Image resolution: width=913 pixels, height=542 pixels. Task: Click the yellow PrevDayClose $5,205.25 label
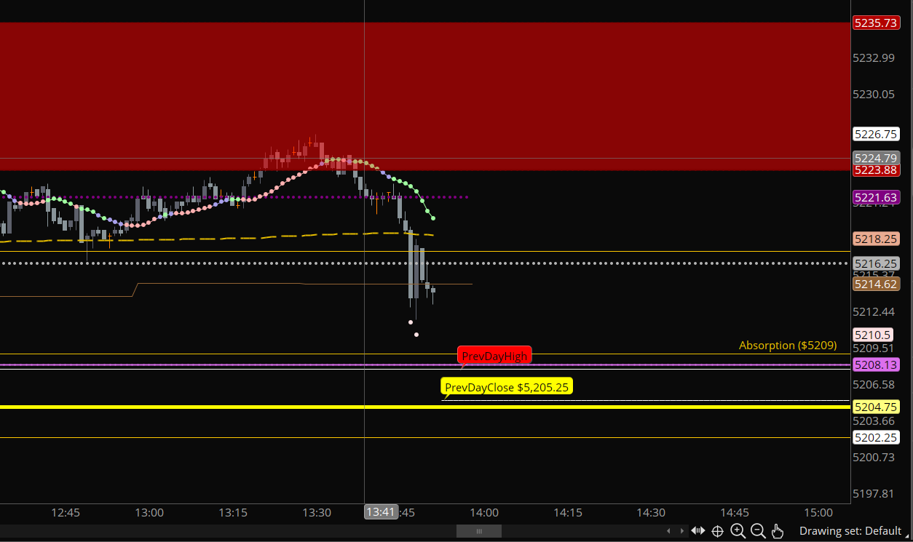point(507,387)
